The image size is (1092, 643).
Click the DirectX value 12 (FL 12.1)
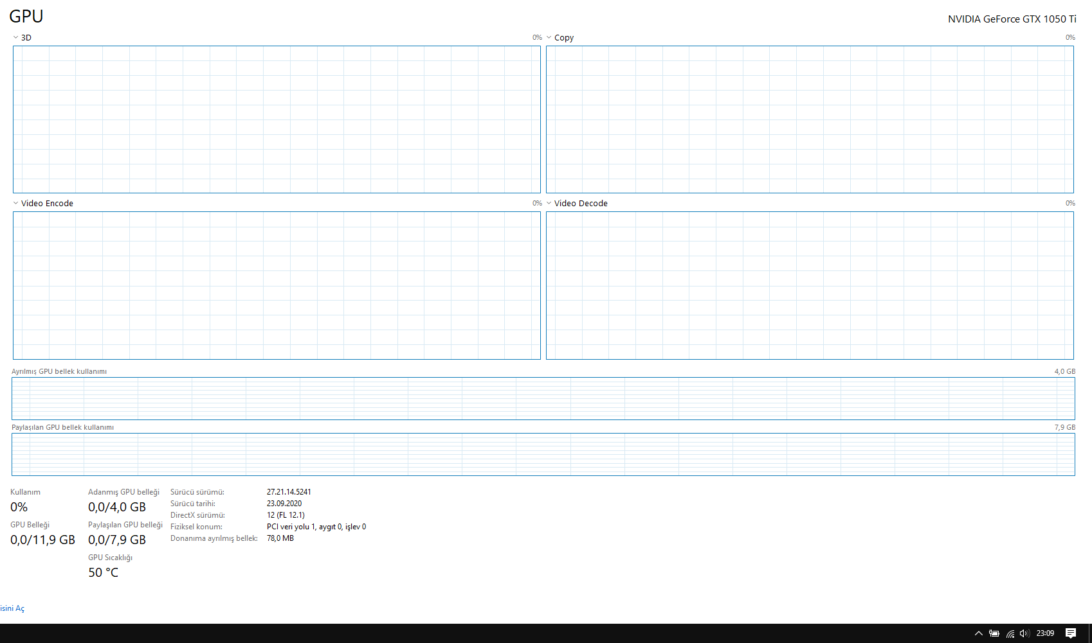[286, 515]
